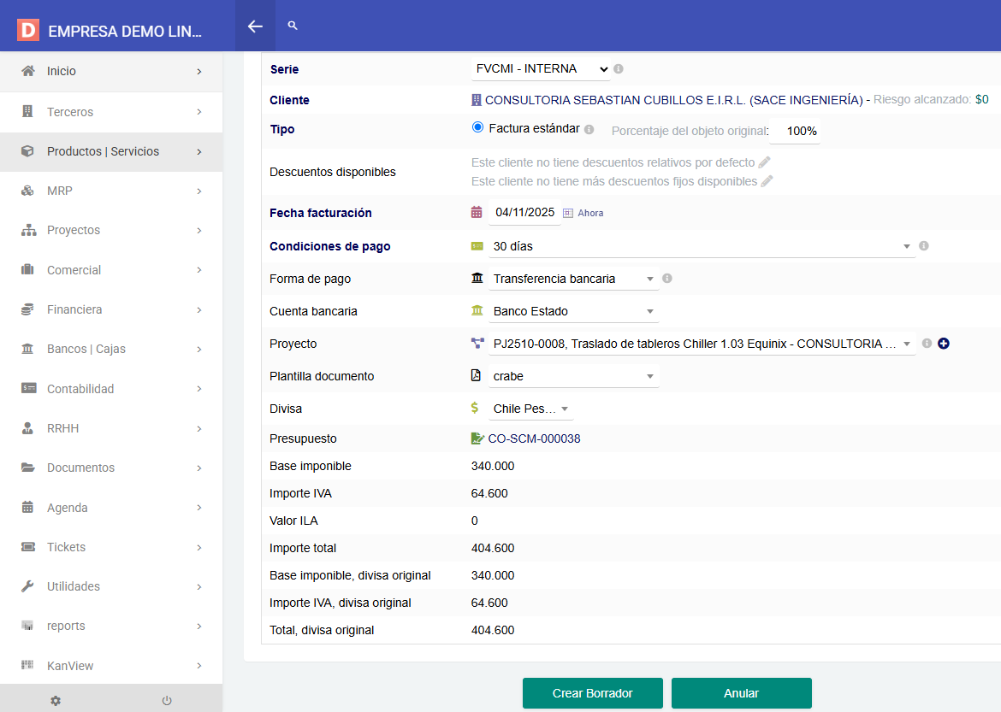
Task: Edit relative discounts pencil icon
Action: coord(765,162)
